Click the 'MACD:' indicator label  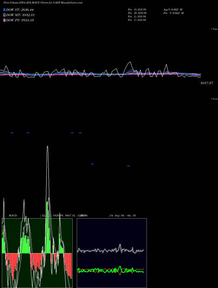13,216
